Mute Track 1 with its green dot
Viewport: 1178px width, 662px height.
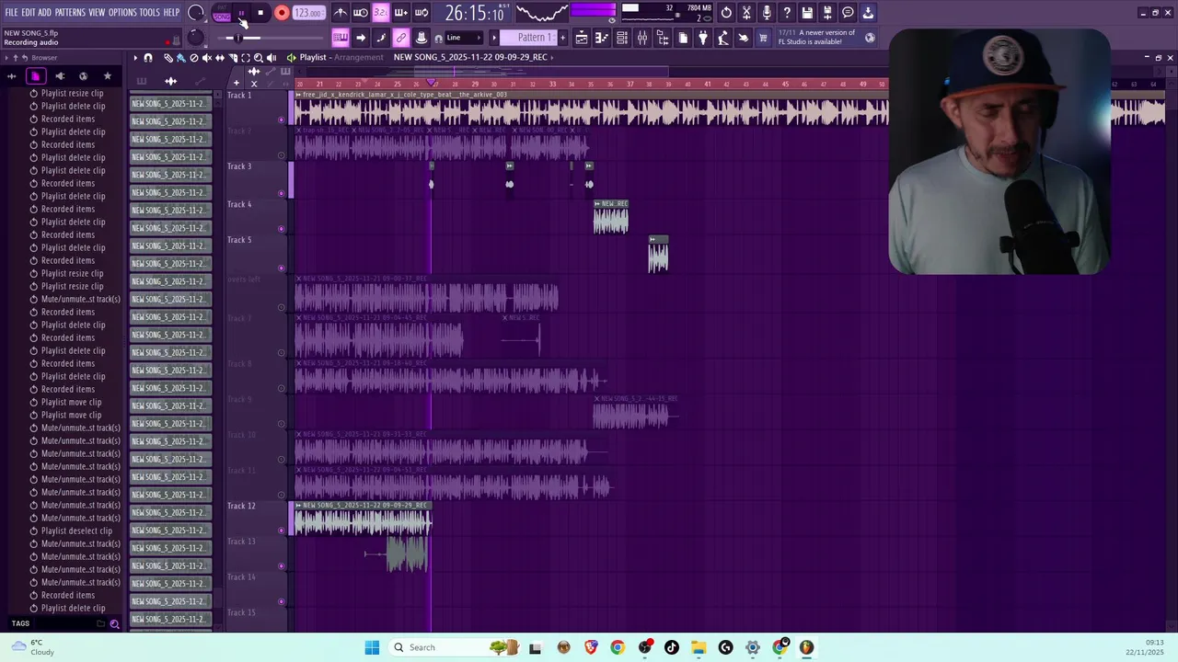[x=282, y=120]
